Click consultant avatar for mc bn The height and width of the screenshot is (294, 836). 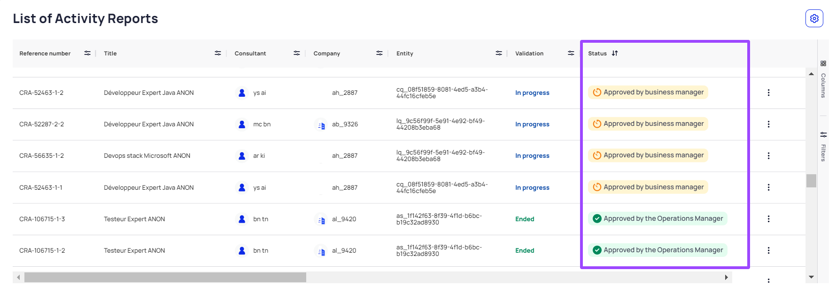click(x=242, y=124)
